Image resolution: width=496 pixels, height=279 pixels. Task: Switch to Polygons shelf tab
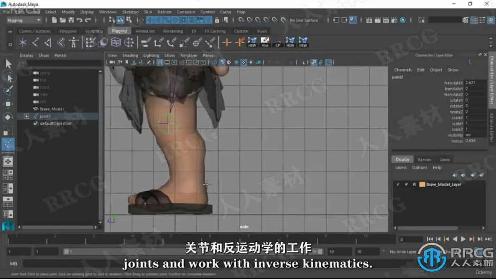(68, 31)
